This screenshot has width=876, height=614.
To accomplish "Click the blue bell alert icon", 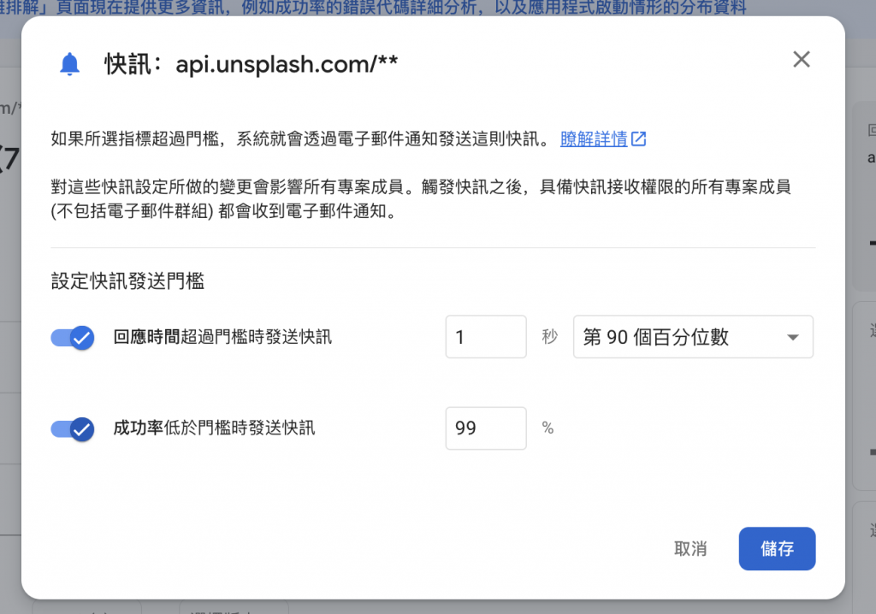I will point(70,64).
